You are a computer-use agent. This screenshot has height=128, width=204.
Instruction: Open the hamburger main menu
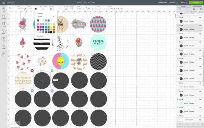pyautogui.click(x=4, y=3)
